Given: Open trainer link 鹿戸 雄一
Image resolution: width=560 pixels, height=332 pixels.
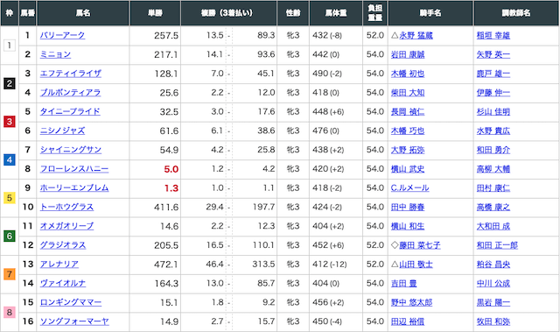Looking at the screenshot, I should (493, 74).
